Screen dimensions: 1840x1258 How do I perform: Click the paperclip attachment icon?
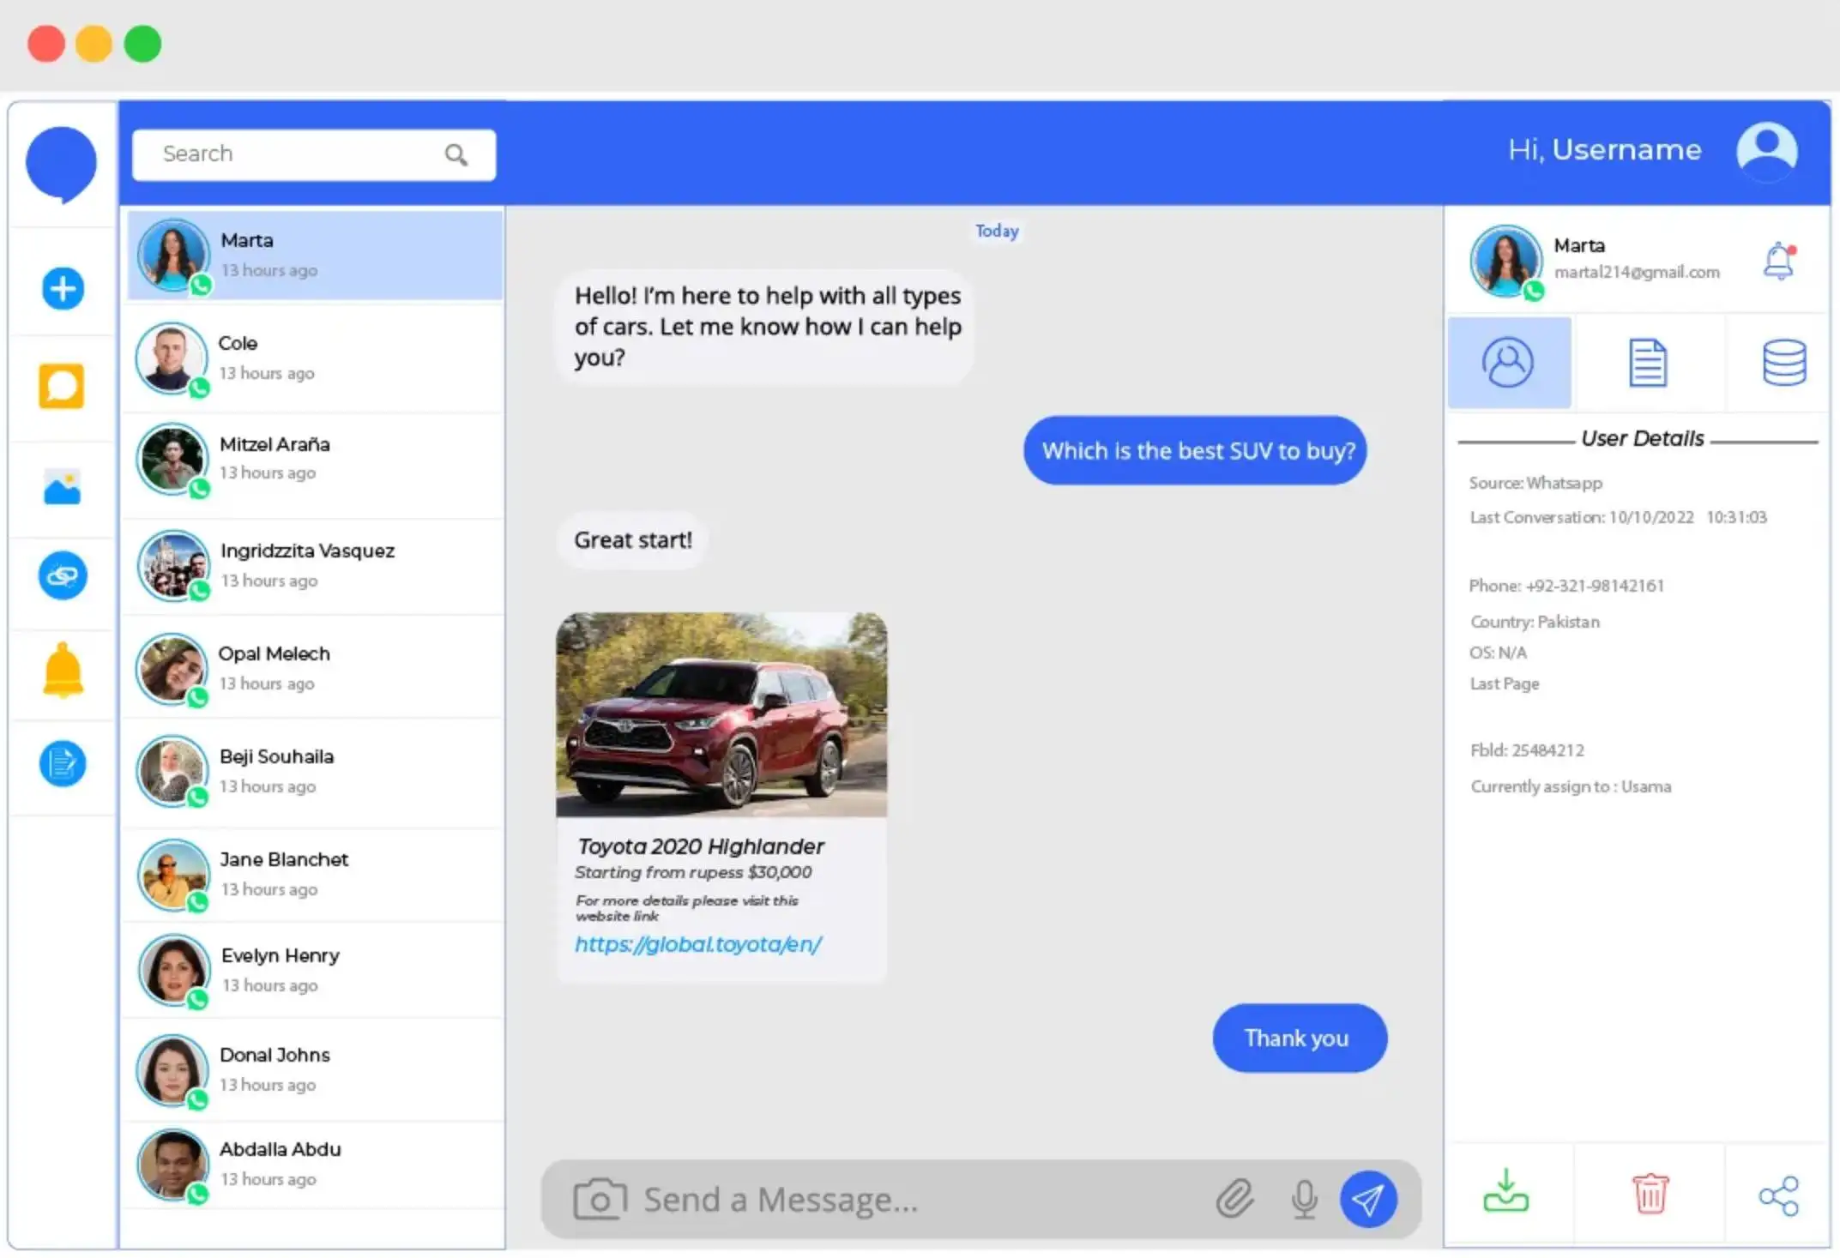[1235, 1199]
